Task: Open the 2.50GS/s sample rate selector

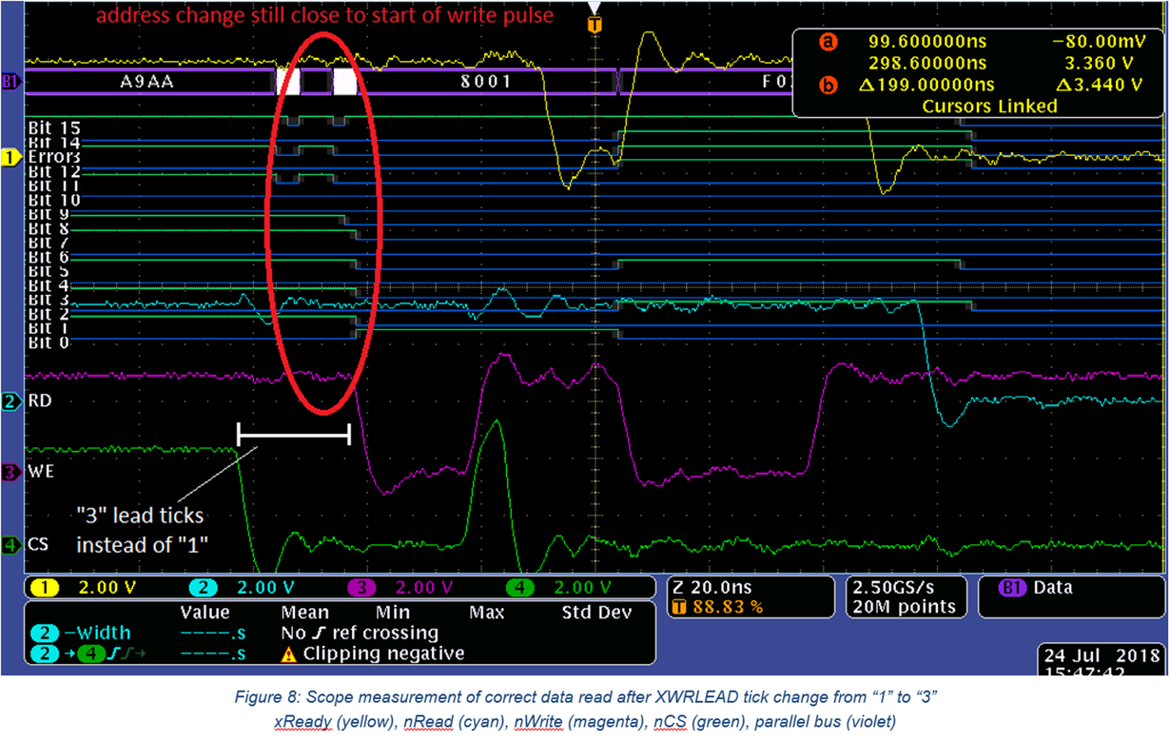Action: (x=894, y=588)
